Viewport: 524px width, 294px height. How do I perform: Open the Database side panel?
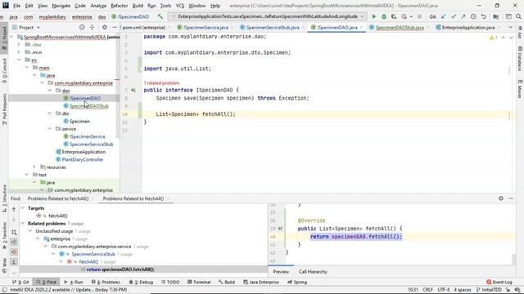520,58
